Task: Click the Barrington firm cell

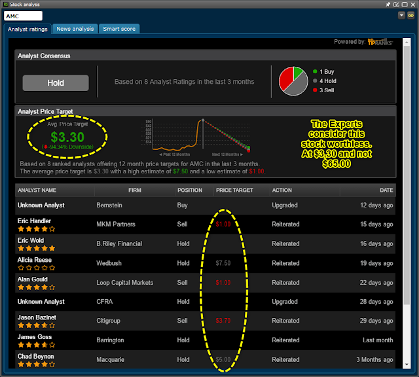Action: pos(110,340)
